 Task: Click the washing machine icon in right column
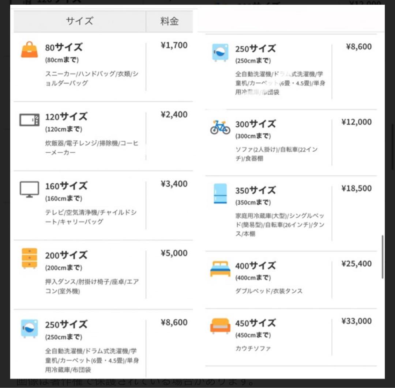(x=220, y=52)
